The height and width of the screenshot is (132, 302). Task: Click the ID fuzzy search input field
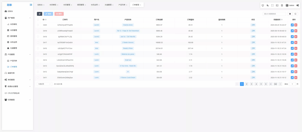[274, 14]
